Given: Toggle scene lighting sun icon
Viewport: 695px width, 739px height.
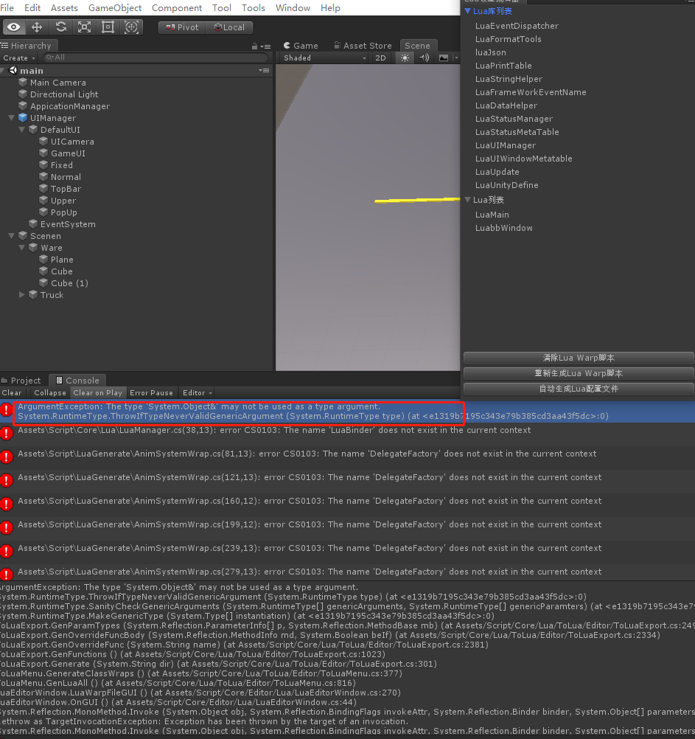Looking at the screenshot, I should tap(405, 58).
